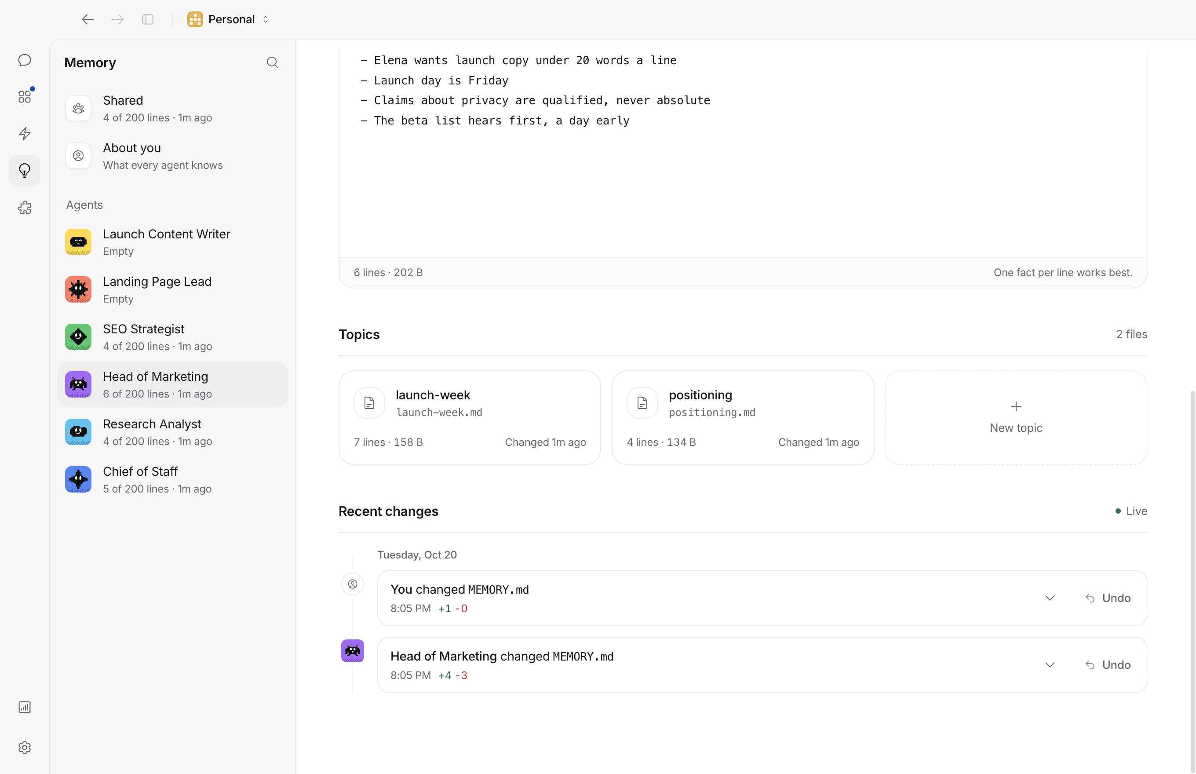Select the SEO Strategist agent

tap(173, 337)
